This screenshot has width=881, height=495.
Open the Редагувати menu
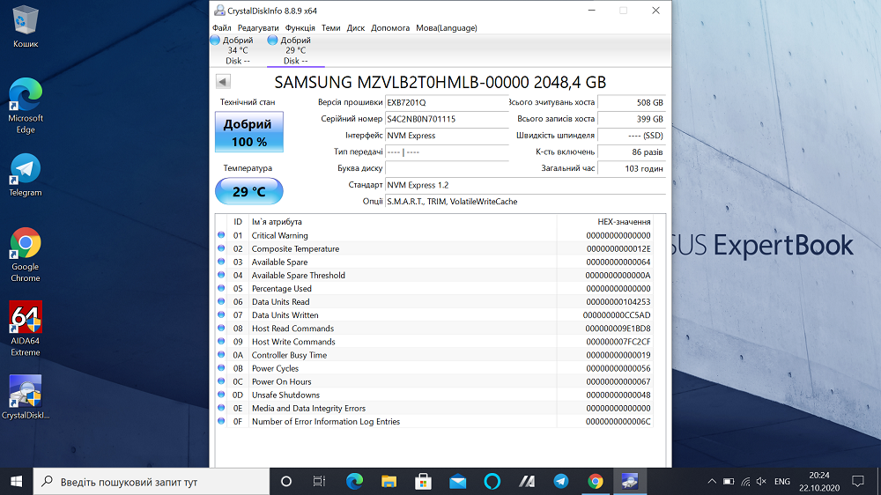[258, 27]
